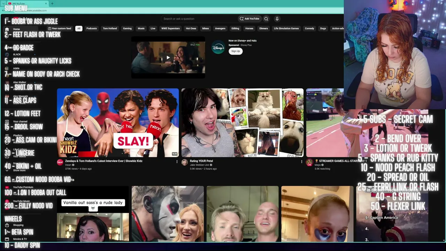Click the Jake Webber Live channel name

click(199, 165)
